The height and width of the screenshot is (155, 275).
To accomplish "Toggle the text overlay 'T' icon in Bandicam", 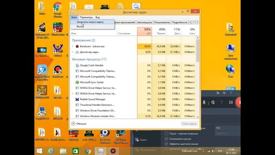I will click(x=222, y=102).
